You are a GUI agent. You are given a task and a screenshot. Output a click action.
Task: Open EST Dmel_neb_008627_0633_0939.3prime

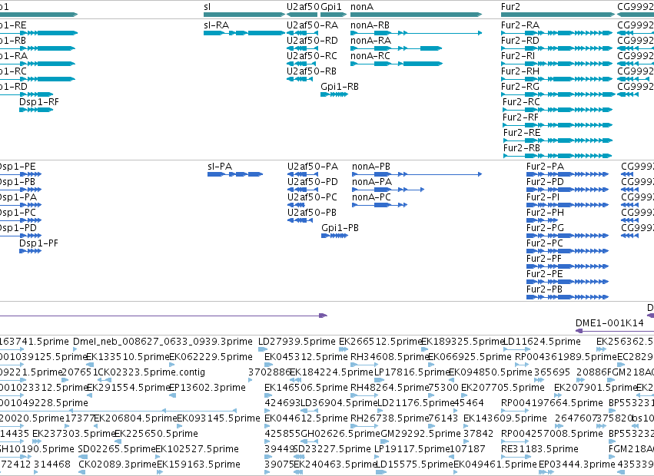click(x=163, y=342)
